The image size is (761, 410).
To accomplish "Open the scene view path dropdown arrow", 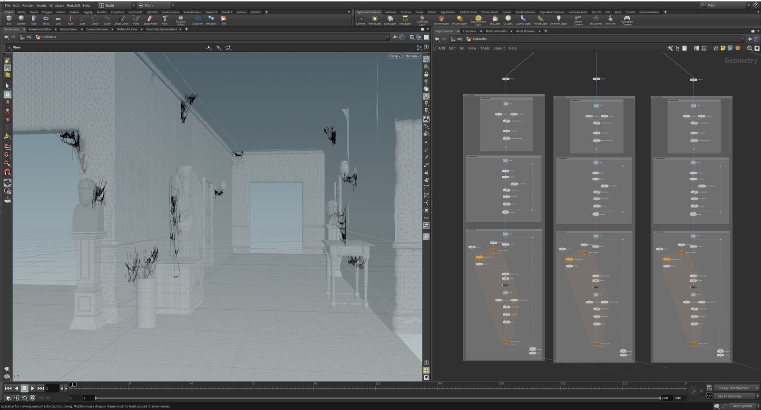I will [x=387, y=37].
